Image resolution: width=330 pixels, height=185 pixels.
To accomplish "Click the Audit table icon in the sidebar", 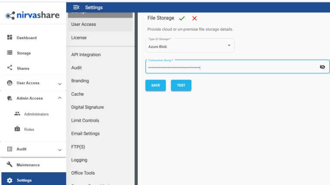I will tap(10, 149).
